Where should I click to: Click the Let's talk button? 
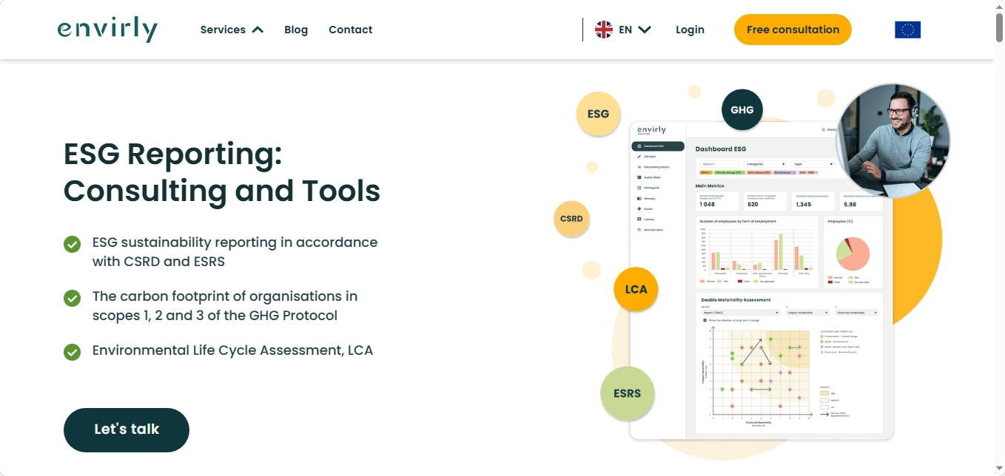coord(127,429)
